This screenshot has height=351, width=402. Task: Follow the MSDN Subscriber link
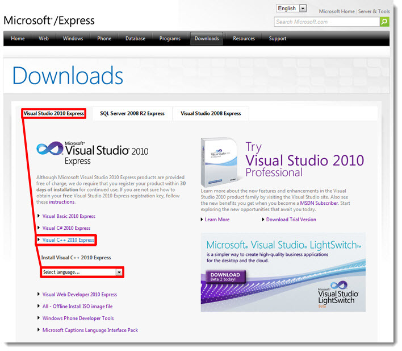pos(319,203)
